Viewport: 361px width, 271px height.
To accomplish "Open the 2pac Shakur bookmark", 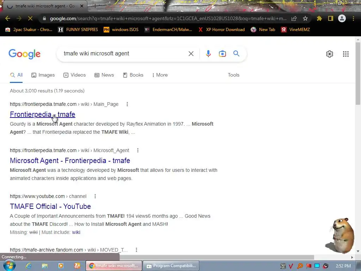I will pyautogui.click(x=29, y=30).
